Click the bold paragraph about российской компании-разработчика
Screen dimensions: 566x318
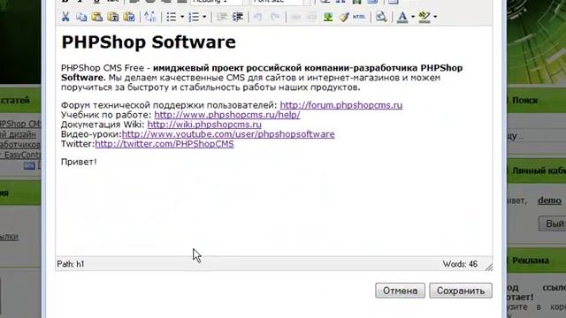(x=262, y=72)
